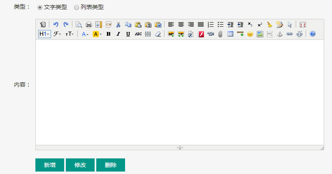Click the print icon

coord(89,25)
